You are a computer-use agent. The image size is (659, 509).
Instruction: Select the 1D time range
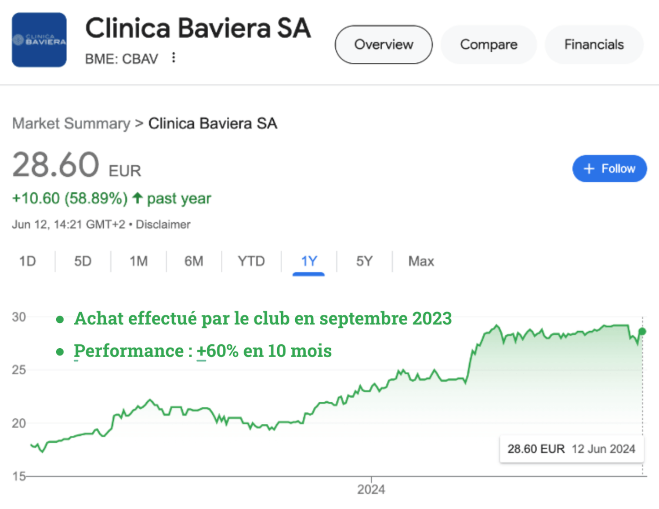point(27,261)
